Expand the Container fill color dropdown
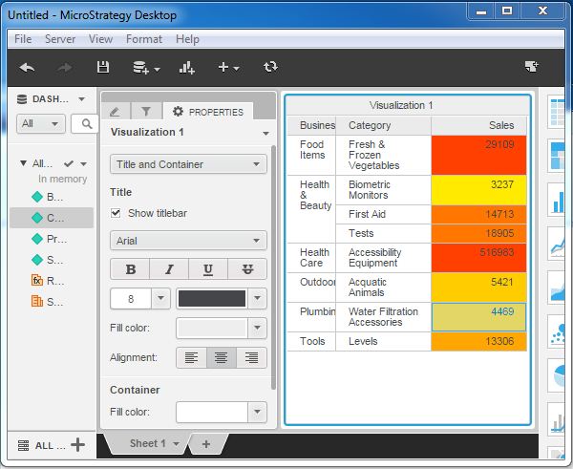The width and height of the screenshot is (573, 469). pos(256,412)
